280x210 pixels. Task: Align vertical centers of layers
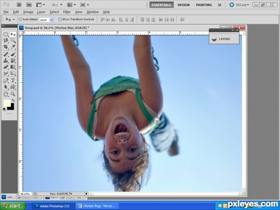108,20
